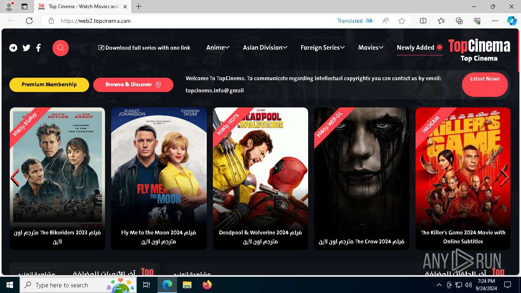Click the Edge icon on taskbar
The height and width of the screenshot is (293, 521).
(167, 285)
